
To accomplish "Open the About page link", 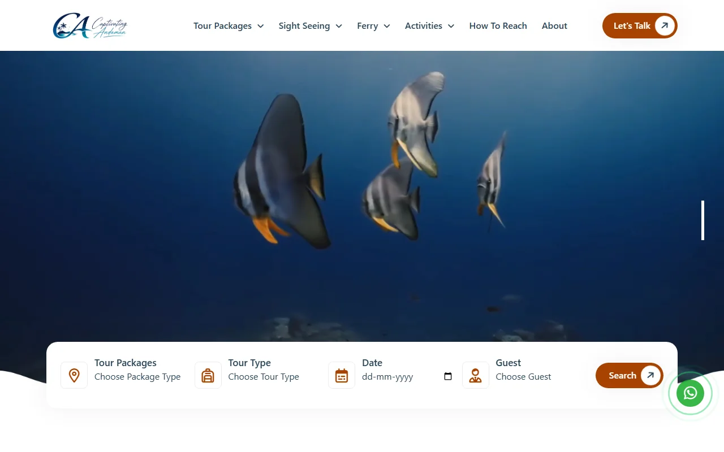I will [554, 26].
